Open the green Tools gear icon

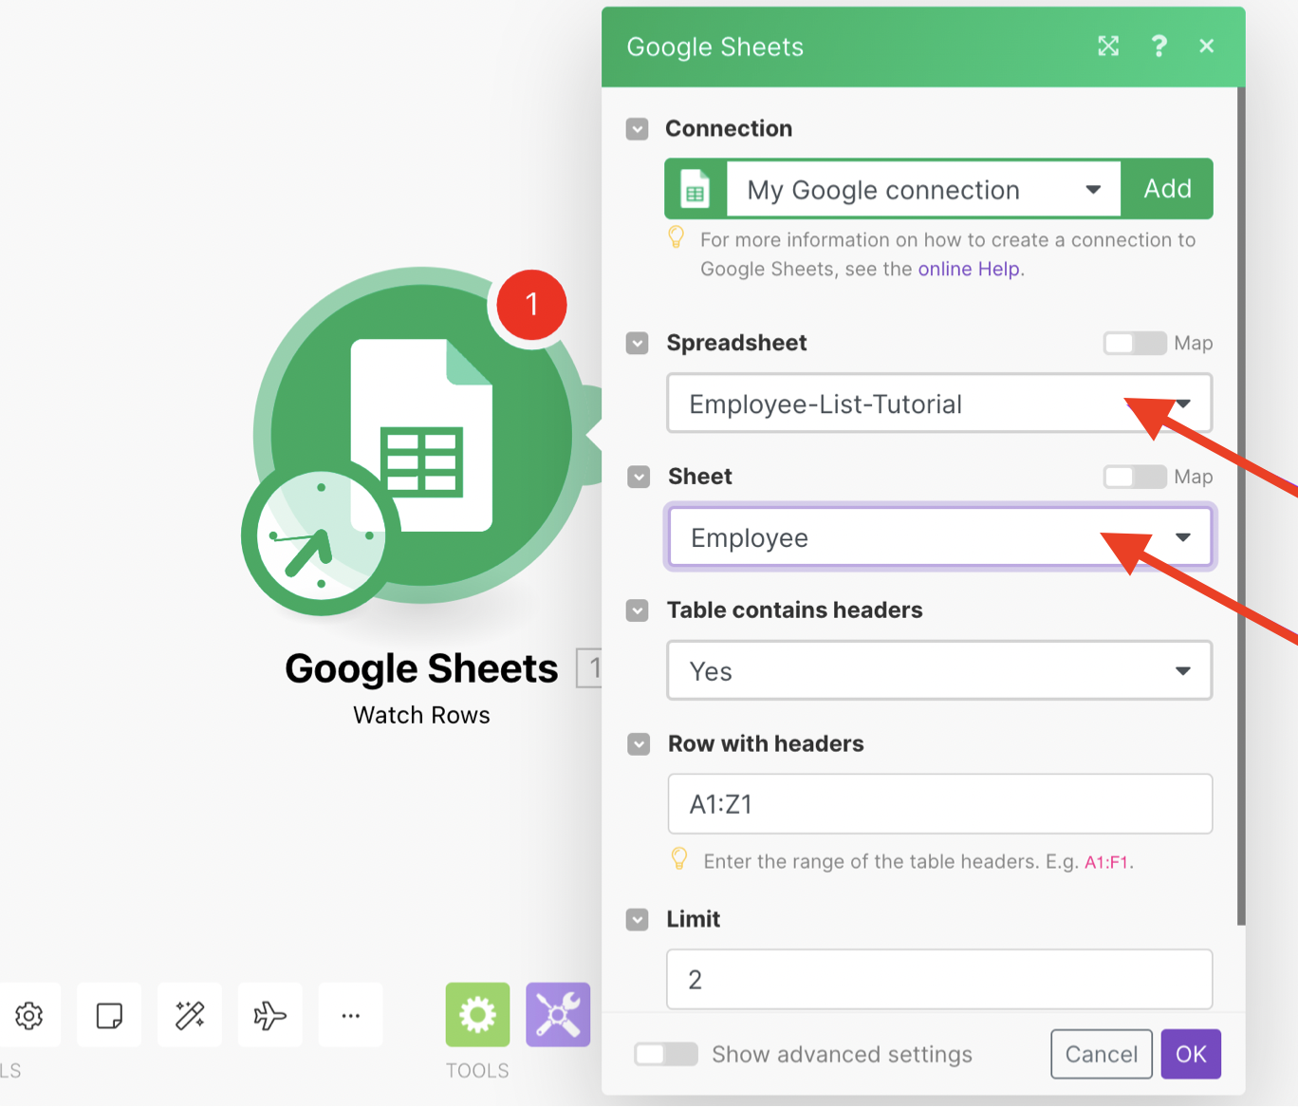(x=477, y=1015)
